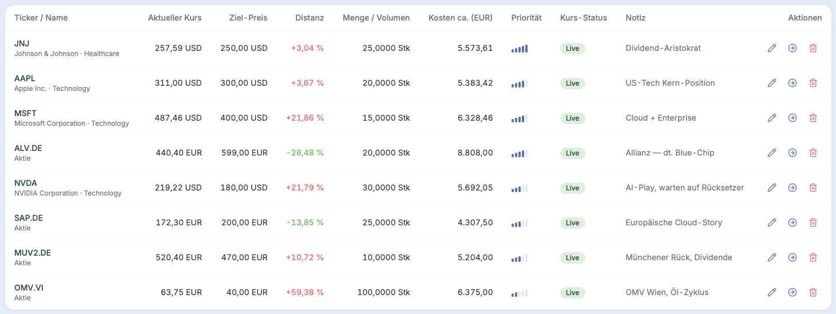Click the NVDA priority bars indicator
This screenshot has width=836, height=314.
520,189
